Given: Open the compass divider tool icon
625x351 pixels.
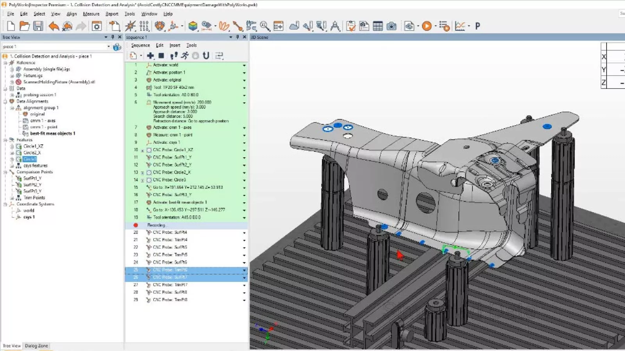Looking at the screenshot, I should [x=335, y=26].
